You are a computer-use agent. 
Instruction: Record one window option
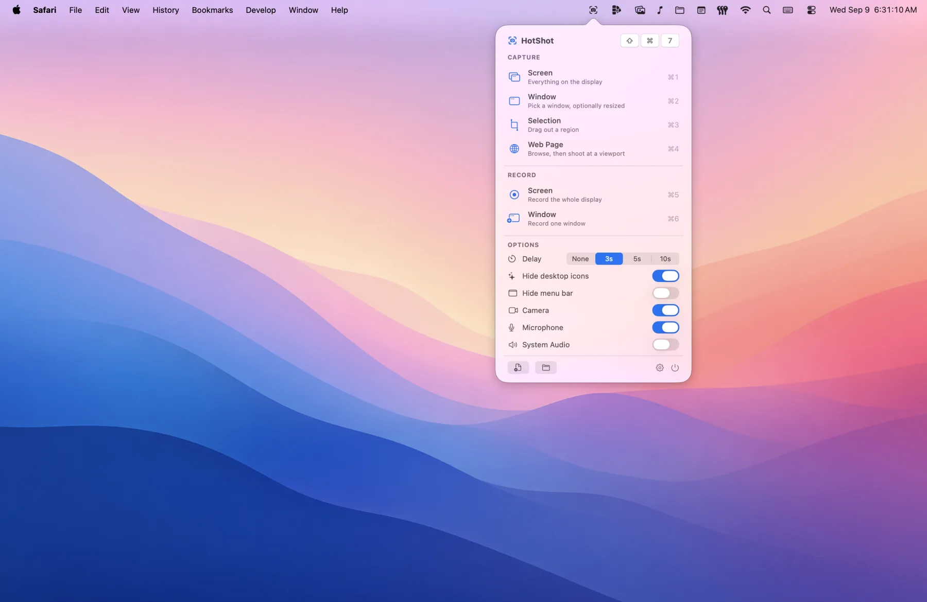click(593, 219)
